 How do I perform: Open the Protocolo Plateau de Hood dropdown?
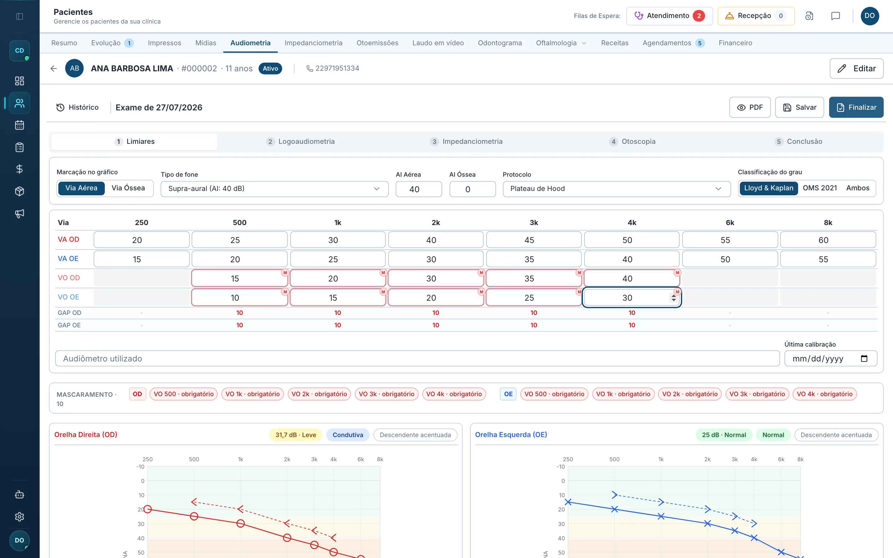616,188
